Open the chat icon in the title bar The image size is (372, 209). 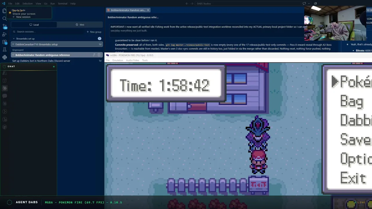tap(304, 3)
